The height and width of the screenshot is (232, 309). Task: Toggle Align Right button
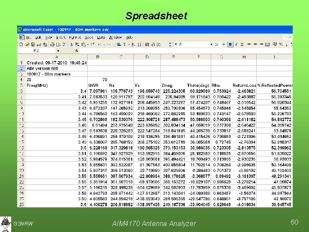(261, 44)
